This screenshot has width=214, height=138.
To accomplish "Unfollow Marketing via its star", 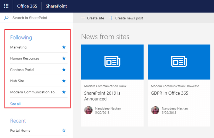I will click(64, 47).
